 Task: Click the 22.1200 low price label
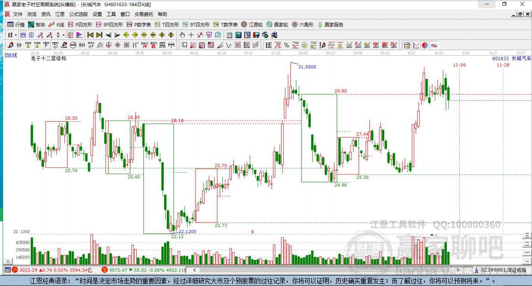click(187, 231)
